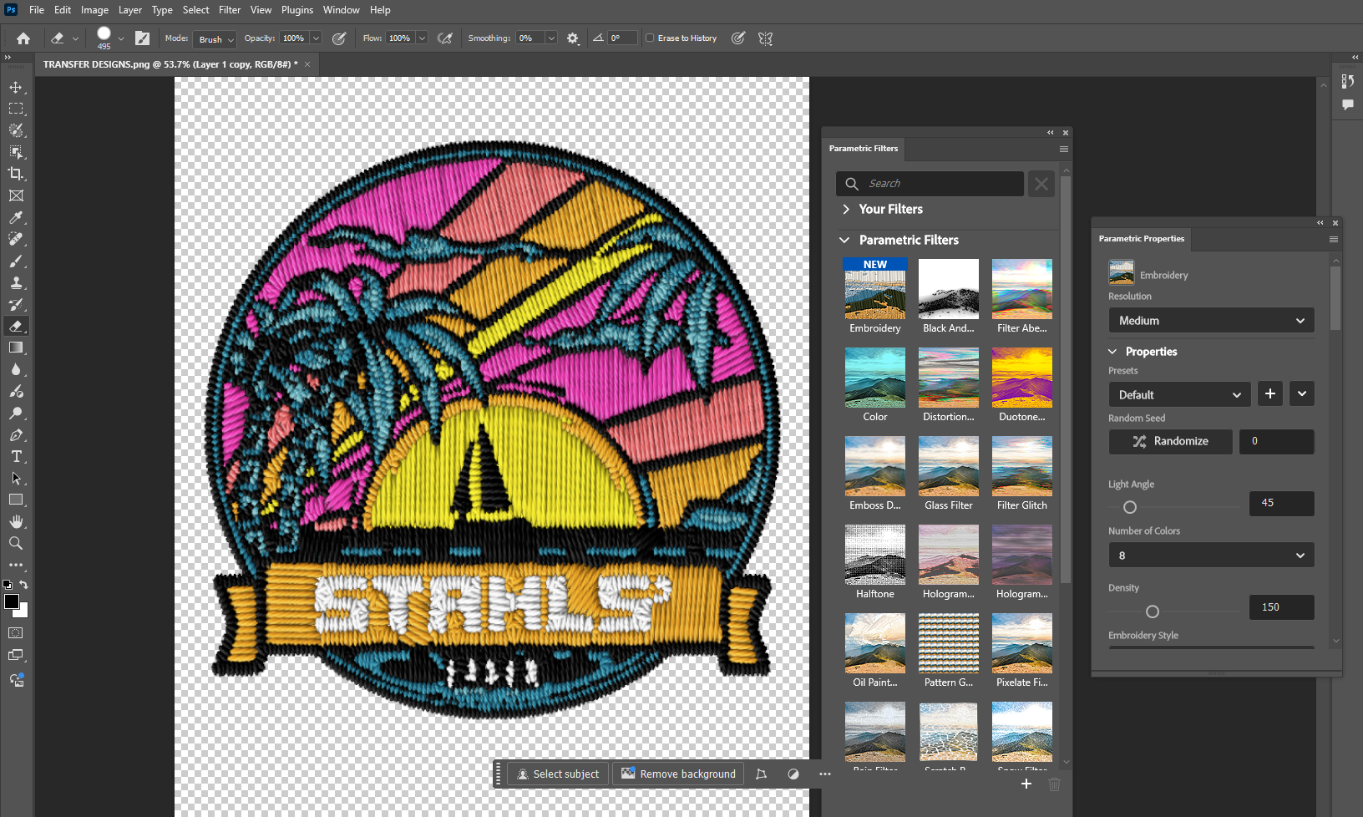Click the Select subject button
This screenshot has width=1363, height=817.
click(x=558, y=774)
